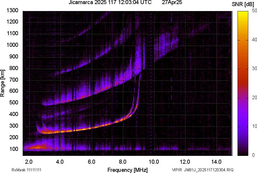Click the range tick label "800"
Screen dimensions: 257x173
(14, 68)
